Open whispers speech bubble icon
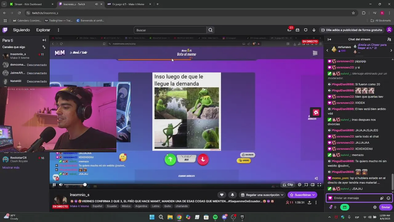This screenshot has width=394, height=222. [306, 30]
